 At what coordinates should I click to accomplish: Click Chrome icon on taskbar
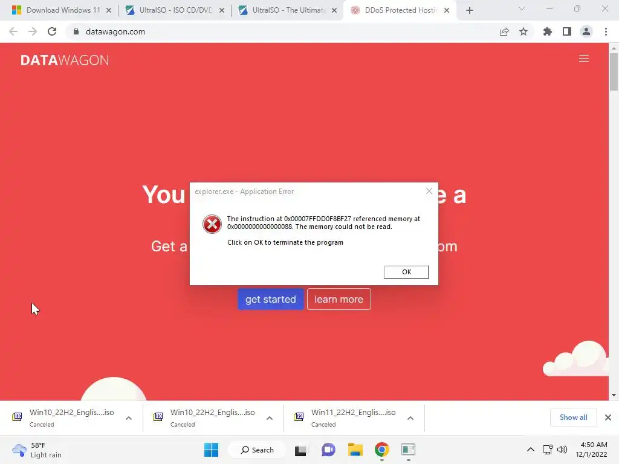coord(382,449)
